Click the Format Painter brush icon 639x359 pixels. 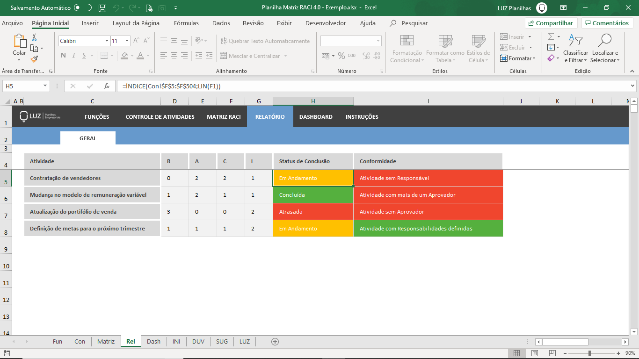(x=34, y=59)
